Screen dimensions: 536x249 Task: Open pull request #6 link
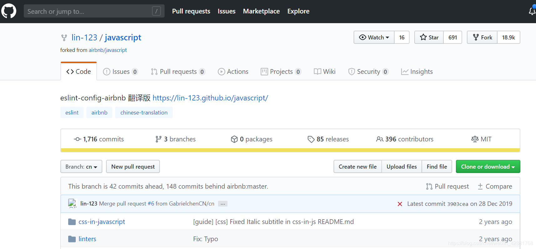click(151, 204)
